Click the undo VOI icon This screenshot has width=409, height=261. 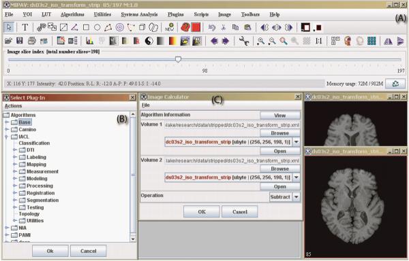point(212,27)
